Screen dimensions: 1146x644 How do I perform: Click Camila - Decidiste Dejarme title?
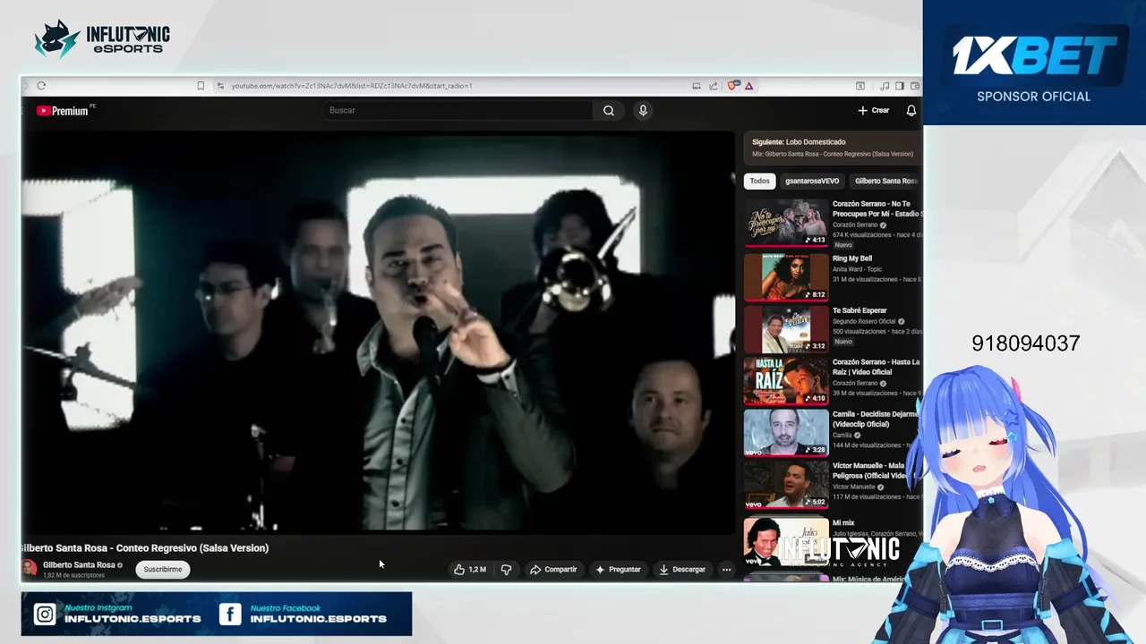pos(876,419)
